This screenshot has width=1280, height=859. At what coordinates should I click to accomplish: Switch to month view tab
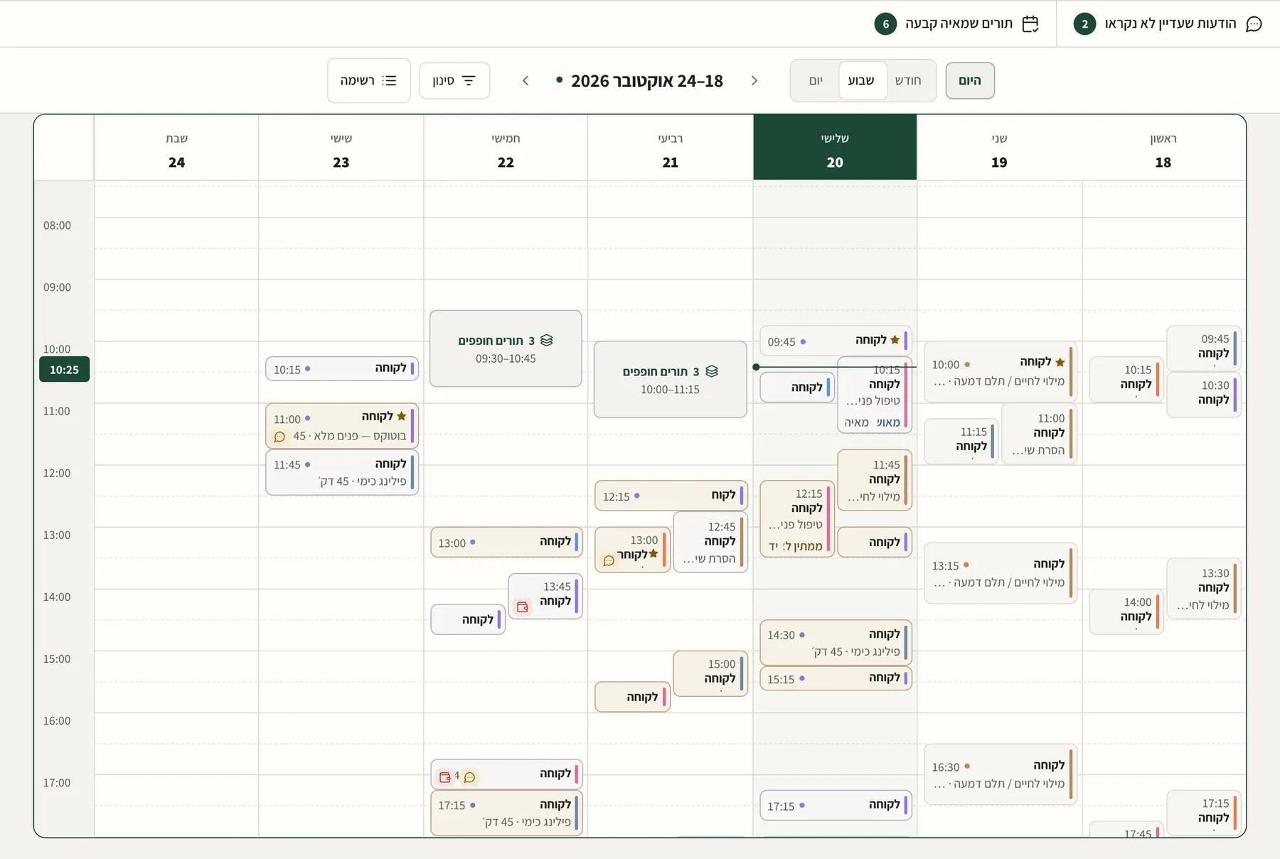pos(908,80)
